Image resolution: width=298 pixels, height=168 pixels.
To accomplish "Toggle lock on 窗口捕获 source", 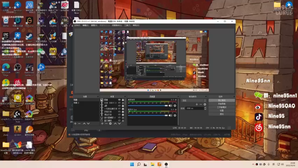I will click(123, 120).
